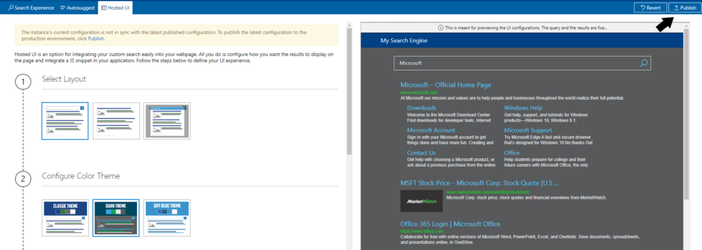Open the Windows Help sublink
This screenshot has height=250, width=702.
523,108
